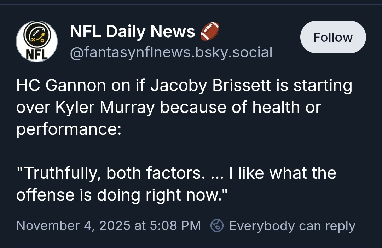Click the "5:08 PM" time in timestamp
382x248 pixels.
pyautogui.click(x=175, y=225)
